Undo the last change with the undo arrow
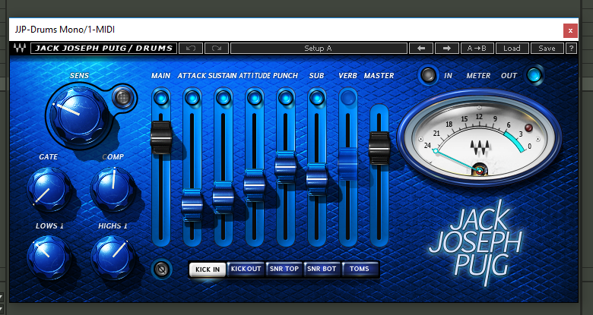 click(x=191, y=49)
